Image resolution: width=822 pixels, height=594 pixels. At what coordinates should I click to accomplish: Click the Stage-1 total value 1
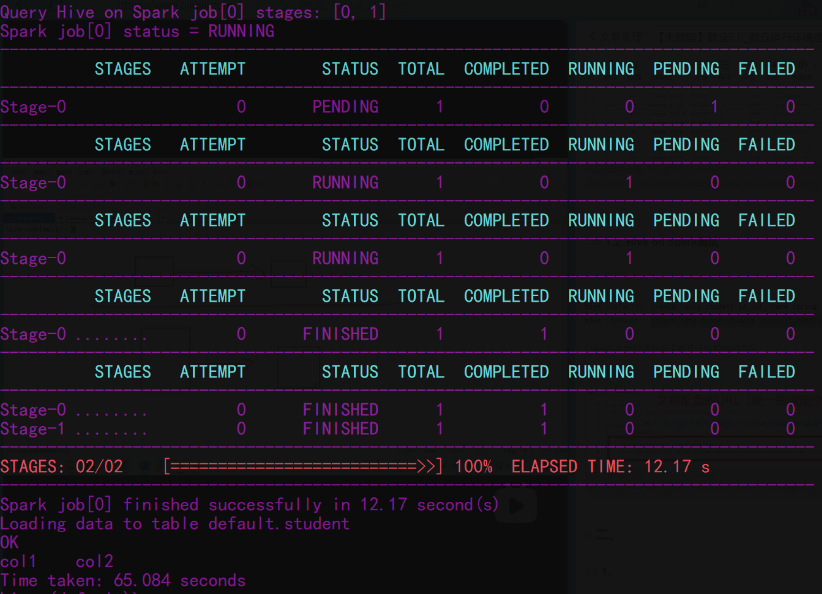click(439, 429)
